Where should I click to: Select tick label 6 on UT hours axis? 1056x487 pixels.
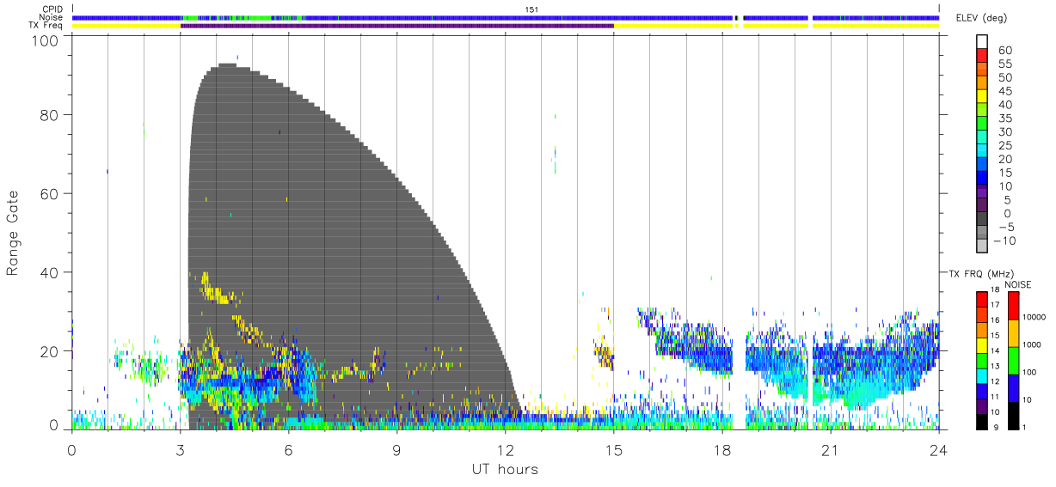(x=288, y=449)
